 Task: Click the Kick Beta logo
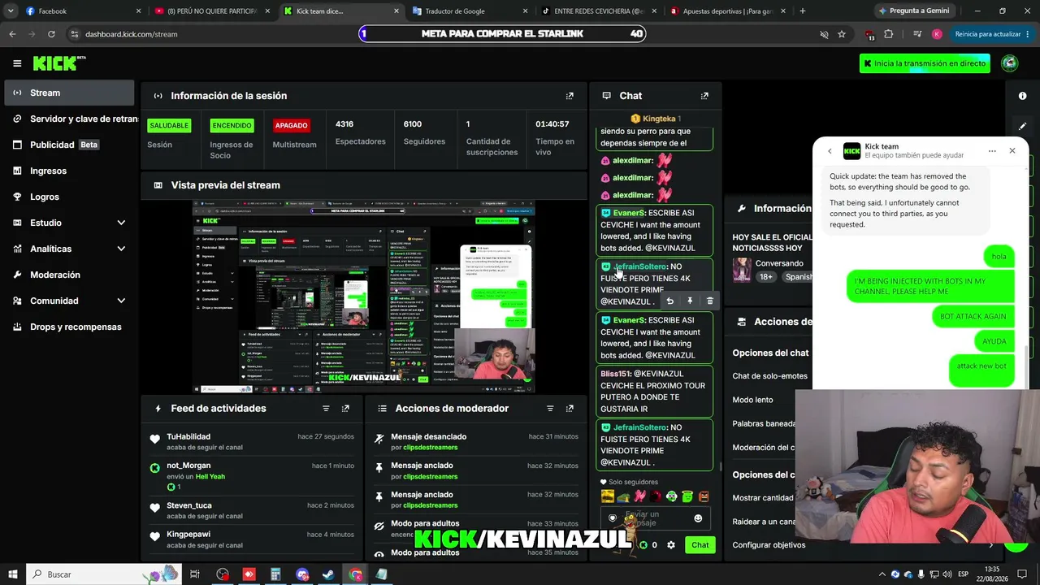pyautogui.click(x=59, y=63)
